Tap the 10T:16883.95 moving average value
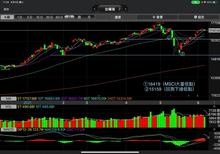Viewport: 220px width, 154px height. 49,99
